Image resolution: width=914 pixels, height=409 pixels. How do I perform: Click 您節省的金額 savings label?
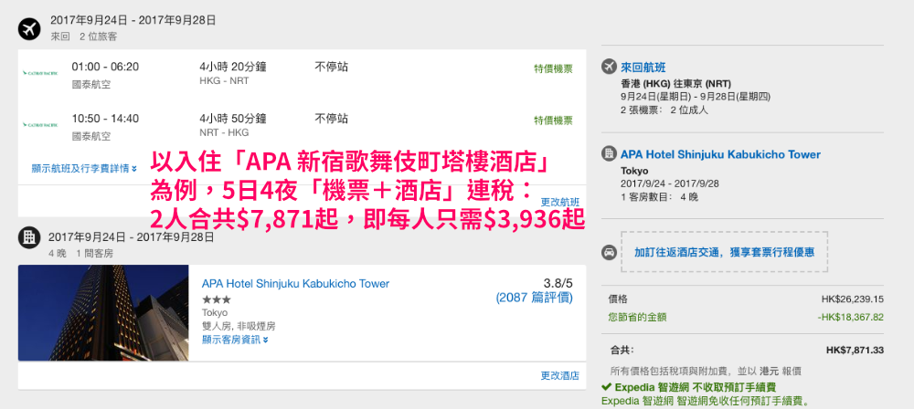tap(637, 317)
